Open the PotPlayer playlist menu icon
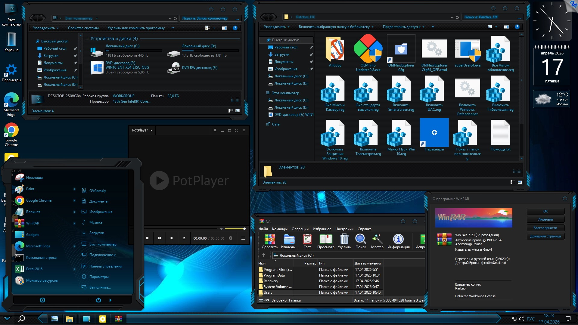Image resolution: width=578 pixels, height=325 pixels. click(243, 238)
